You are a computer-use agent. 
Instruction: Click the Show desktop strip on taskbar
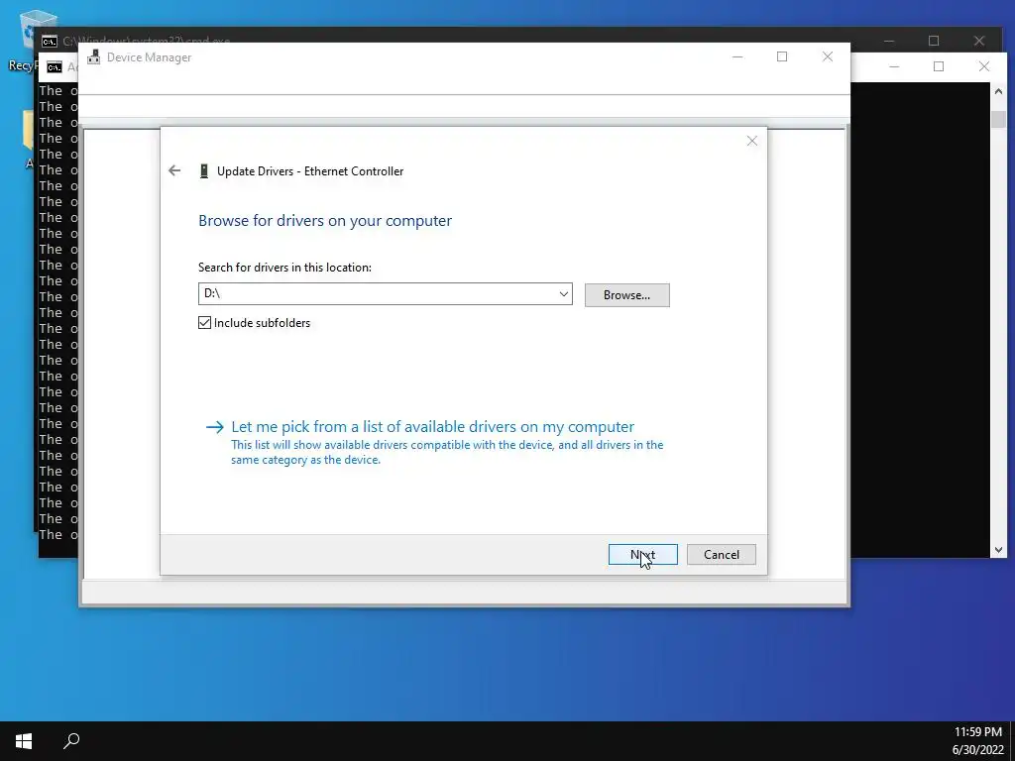[1012, 741]
